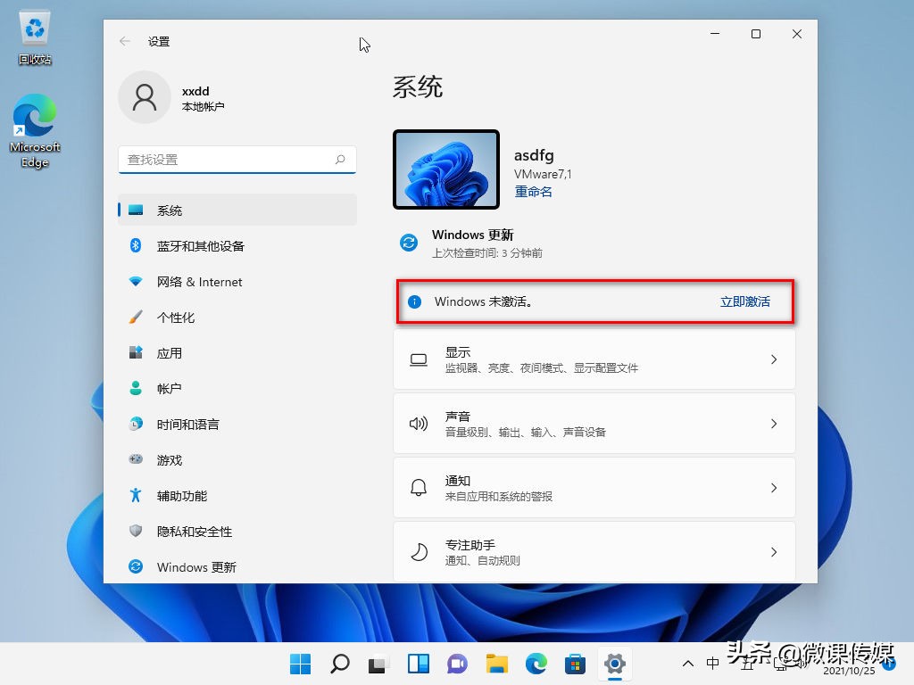Click the 立即激活 link
This screenshot has width=914, height=685.
744,301
